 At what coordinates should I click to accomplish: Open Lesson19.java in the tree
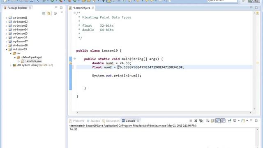[33, 61]
